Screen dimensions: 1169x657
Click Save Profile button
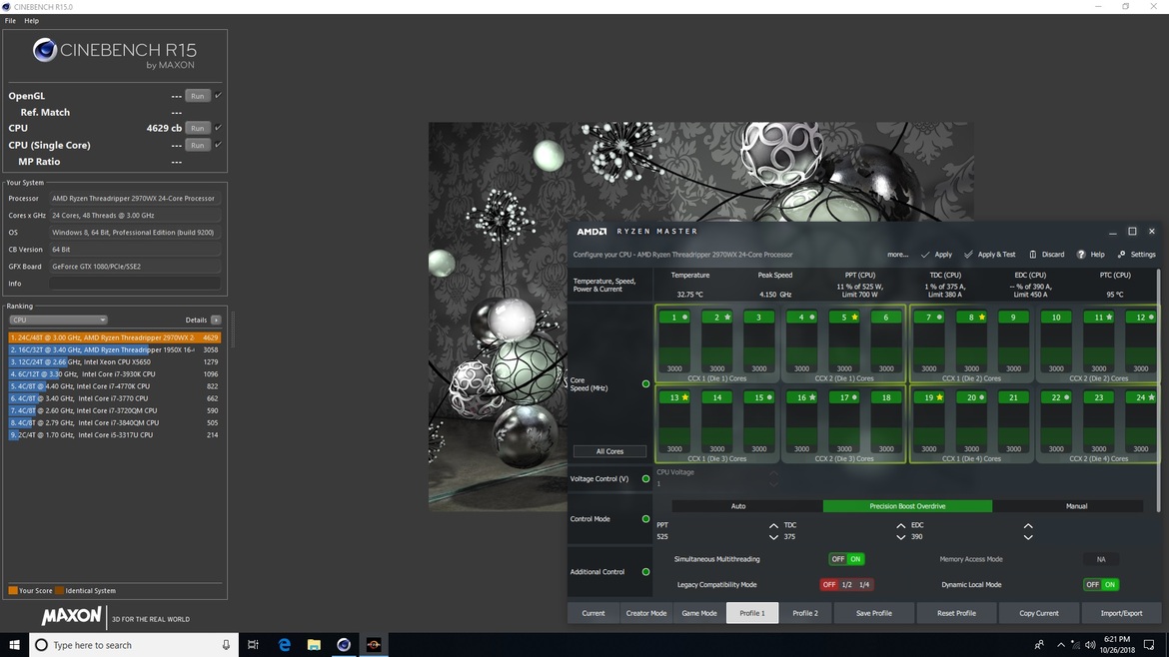[874, 613]
